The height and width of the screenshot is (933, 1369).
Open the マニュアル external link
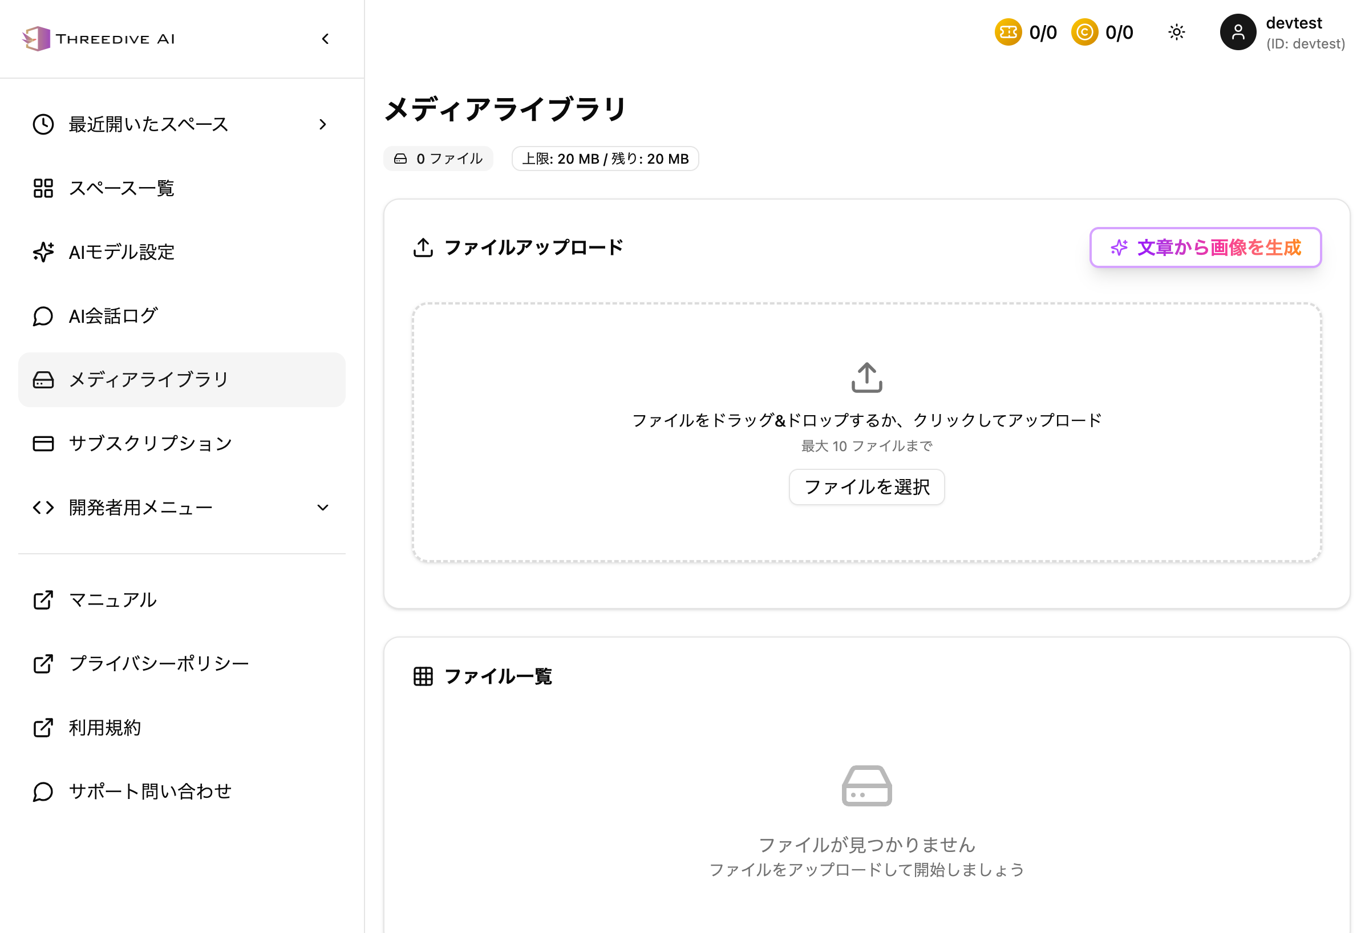pos(181,600)
